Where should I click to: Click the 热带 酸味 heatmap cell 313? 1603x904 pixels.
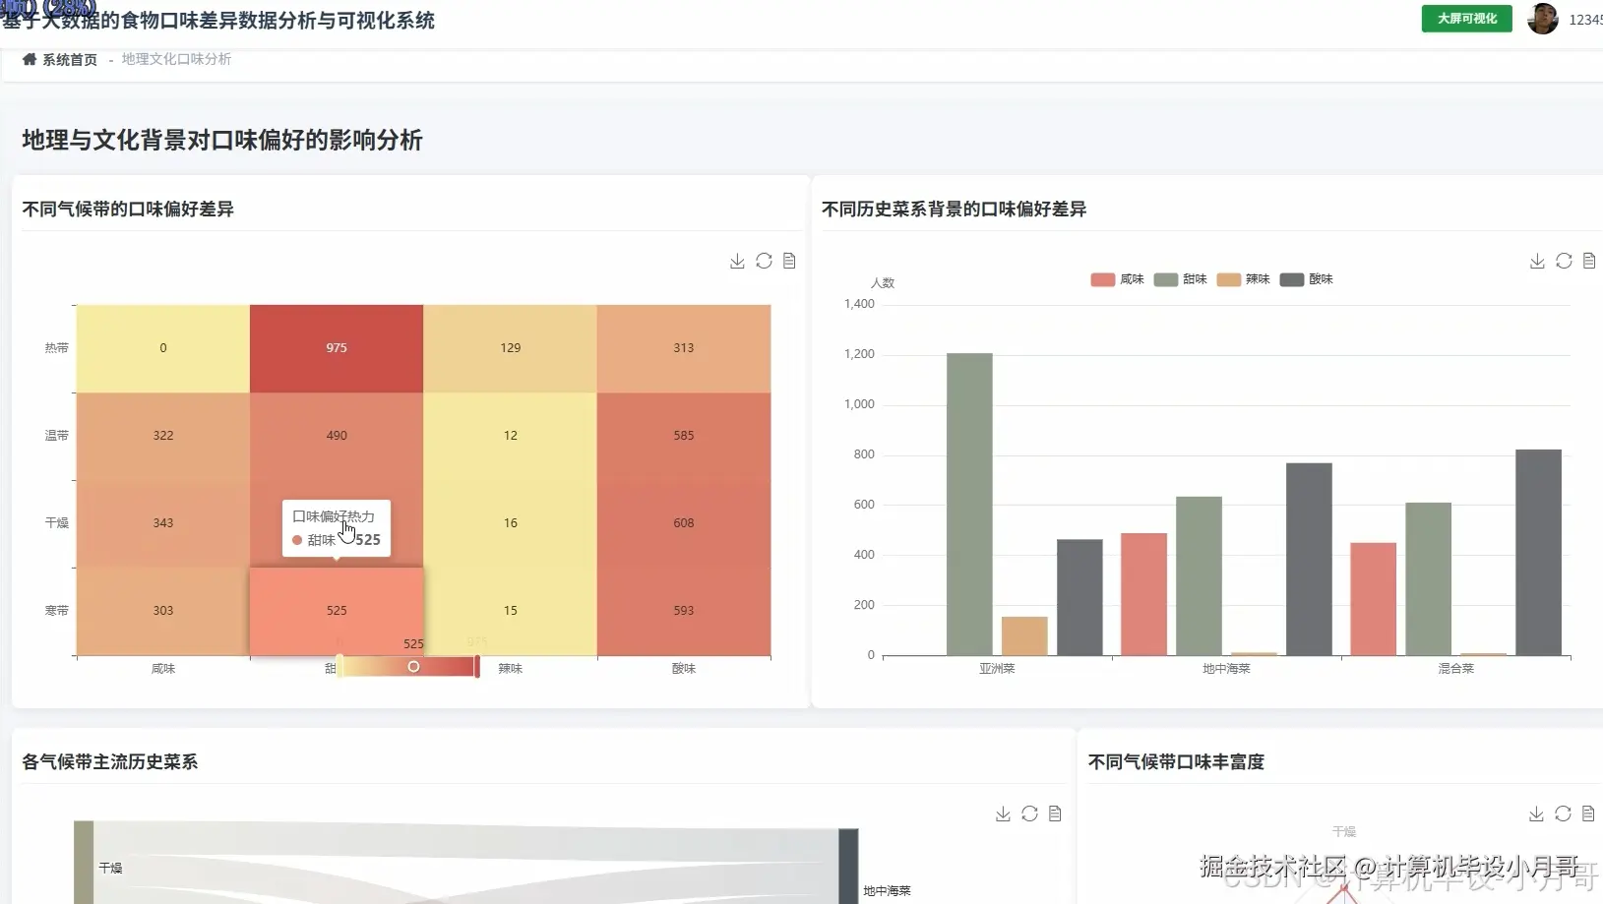(684, 348)
